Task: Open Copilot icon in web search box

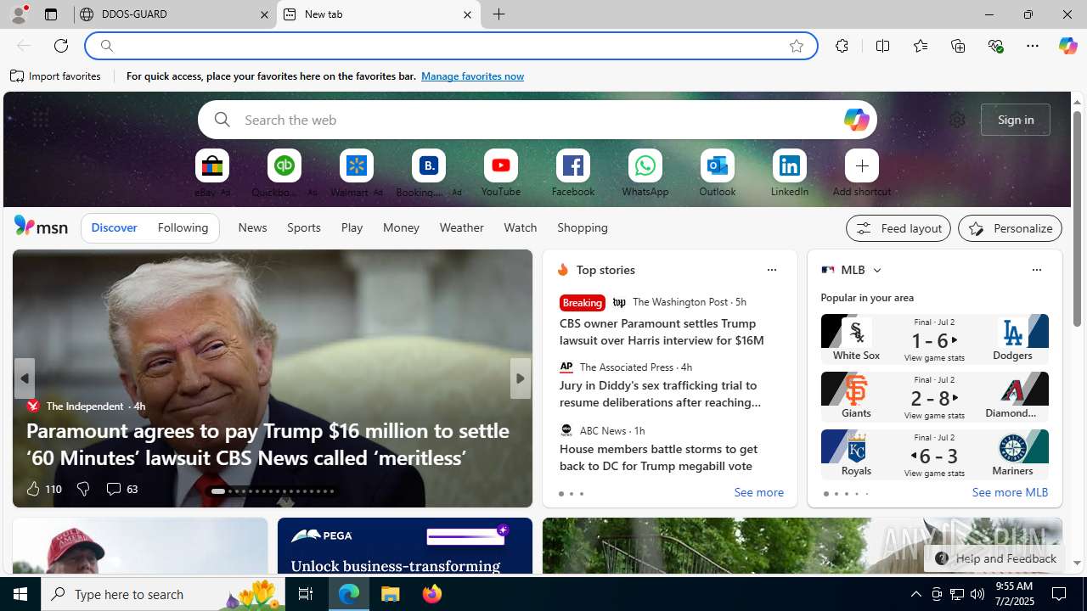Action: click(x=856, y=120)
